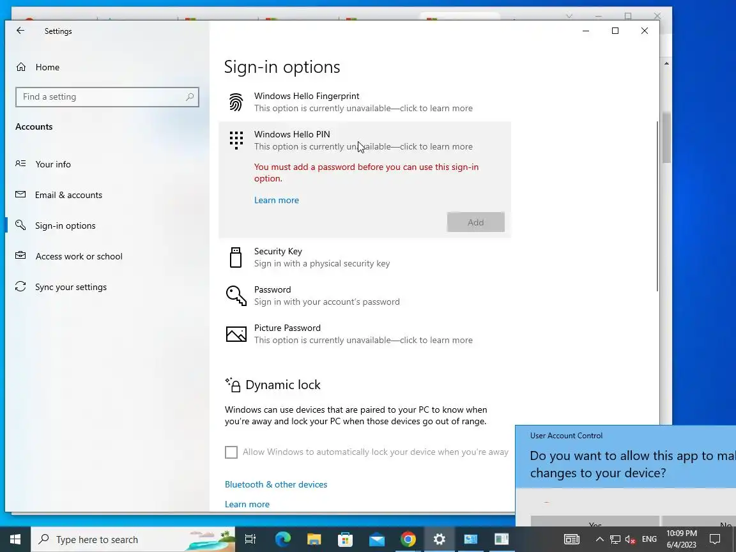Click the disabled Add PIN button
Screen dimensions: 736x552
click(x=475, y=222)
